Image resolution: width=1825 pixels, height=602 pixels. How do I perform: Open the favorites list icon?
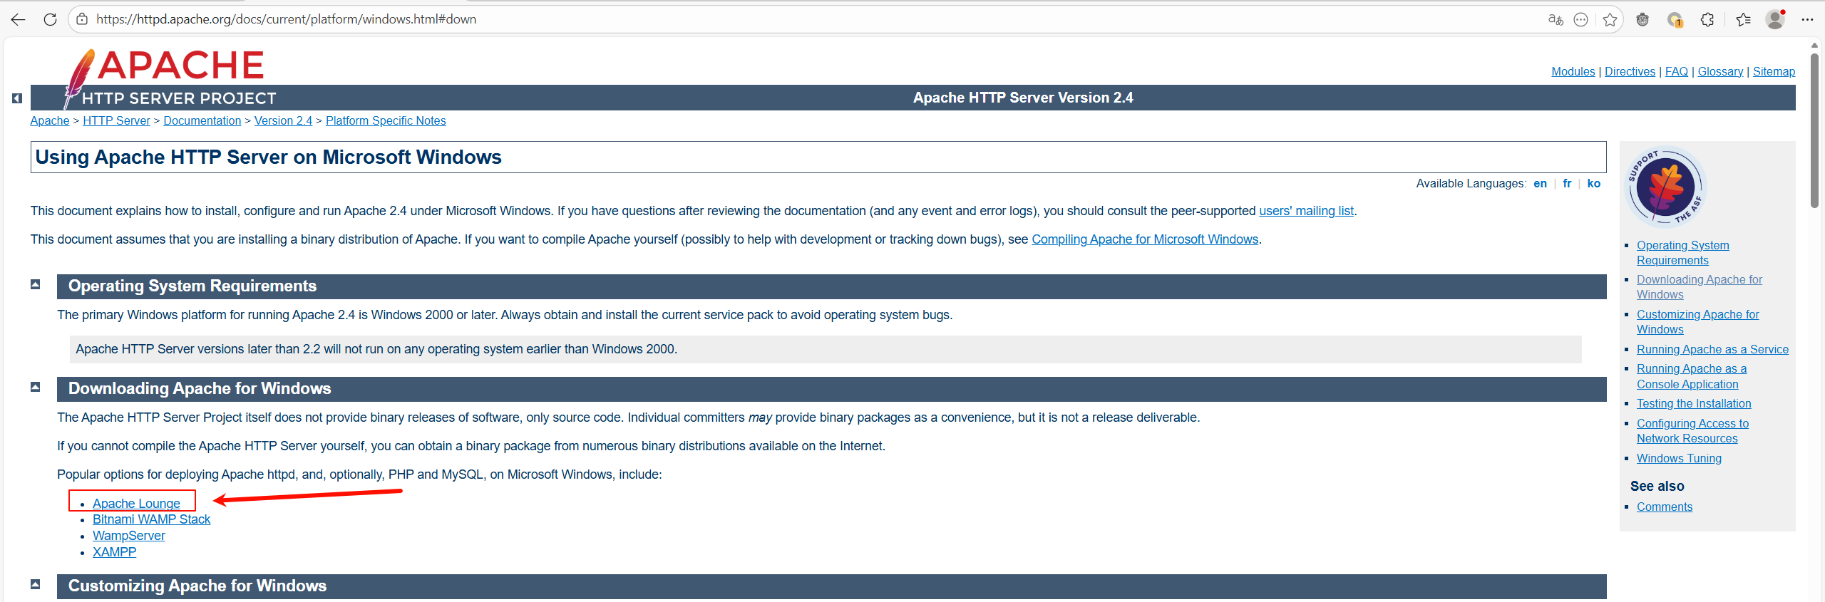[1744, 19]
